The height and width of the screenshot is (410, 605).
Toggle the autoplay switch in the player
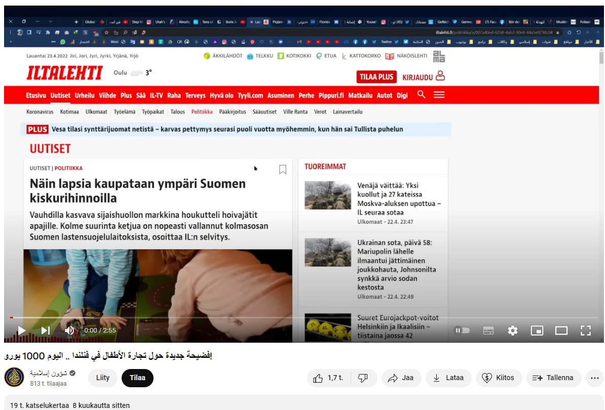coord(462,330)
